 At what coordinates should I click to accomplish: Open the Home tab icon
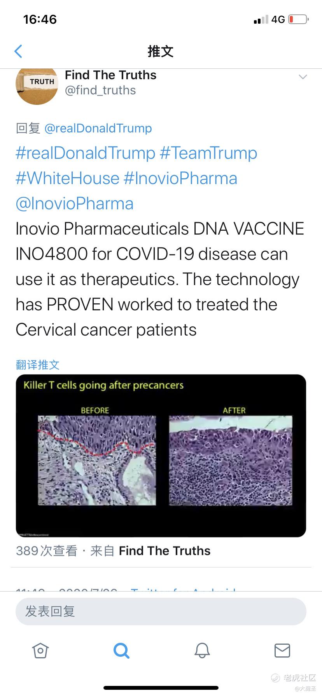(x=40, y=650)
